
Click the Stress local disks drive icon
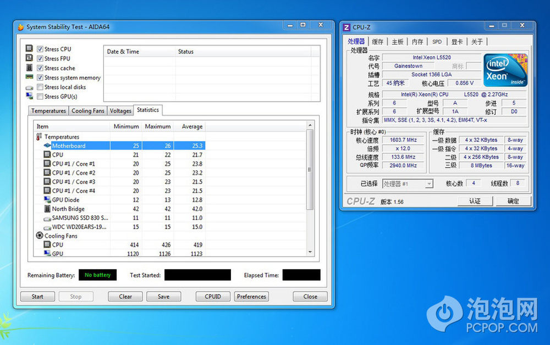(x=30, y=87)
